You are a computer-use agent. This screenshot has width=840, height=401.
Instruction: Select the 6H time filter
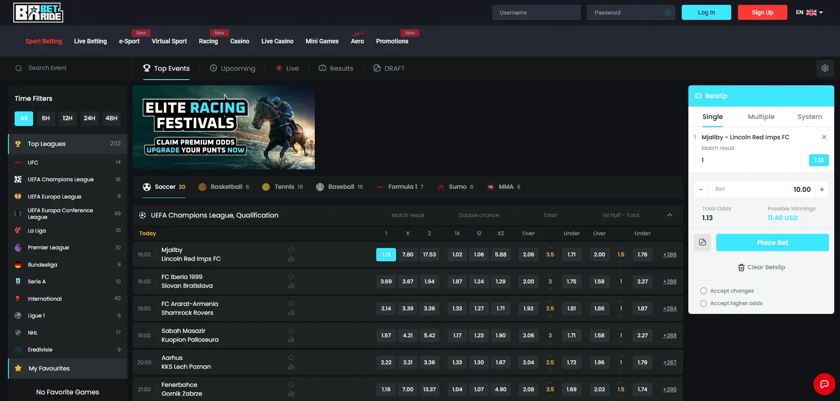click(x=46, y=118)
